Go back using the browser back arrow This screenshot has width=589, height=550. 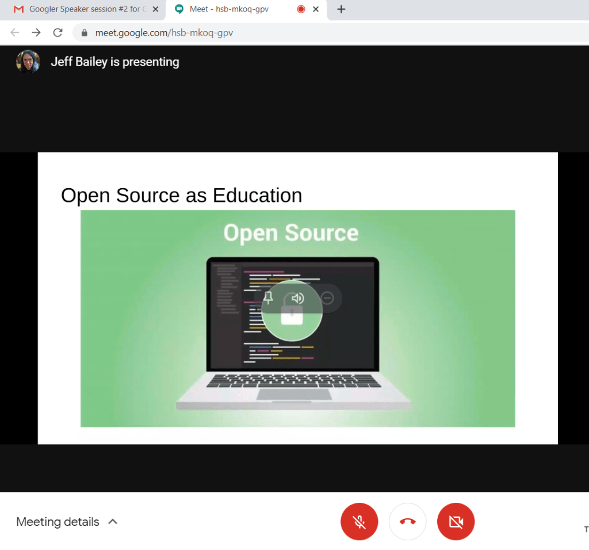(x=15, y=33)
